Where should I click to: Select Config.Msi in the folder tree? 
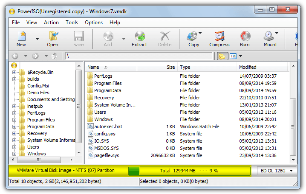pyautogui.click(x=38, y=86)
